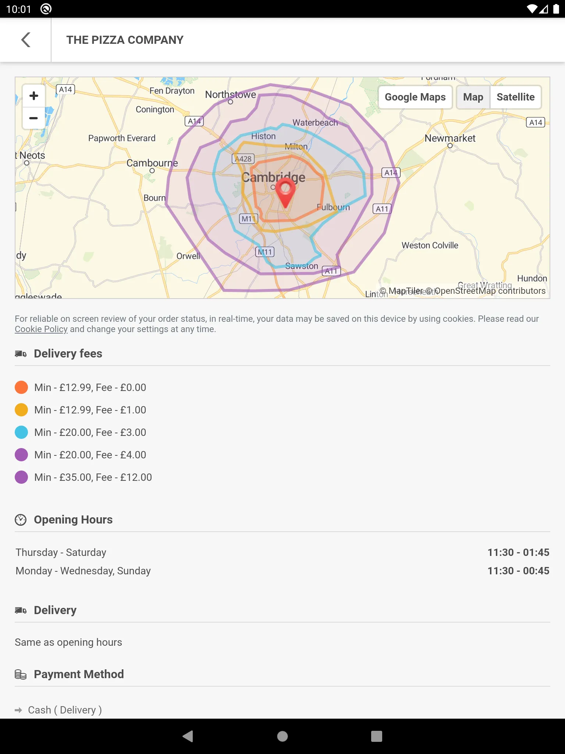Click the purple £4.00 fee swatch
The image size is (565, 754).
pyautogui.click(x=21, y=455)
